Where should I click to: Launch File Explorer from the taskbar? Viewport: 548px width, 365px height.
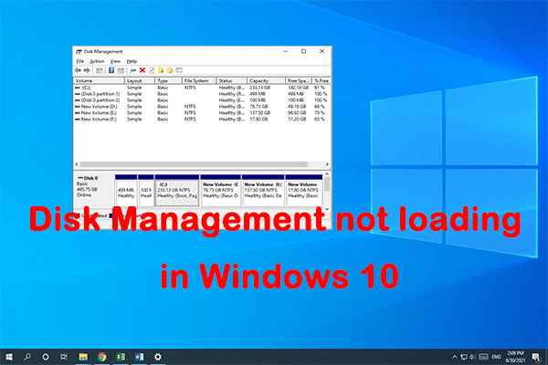[83, 357]
